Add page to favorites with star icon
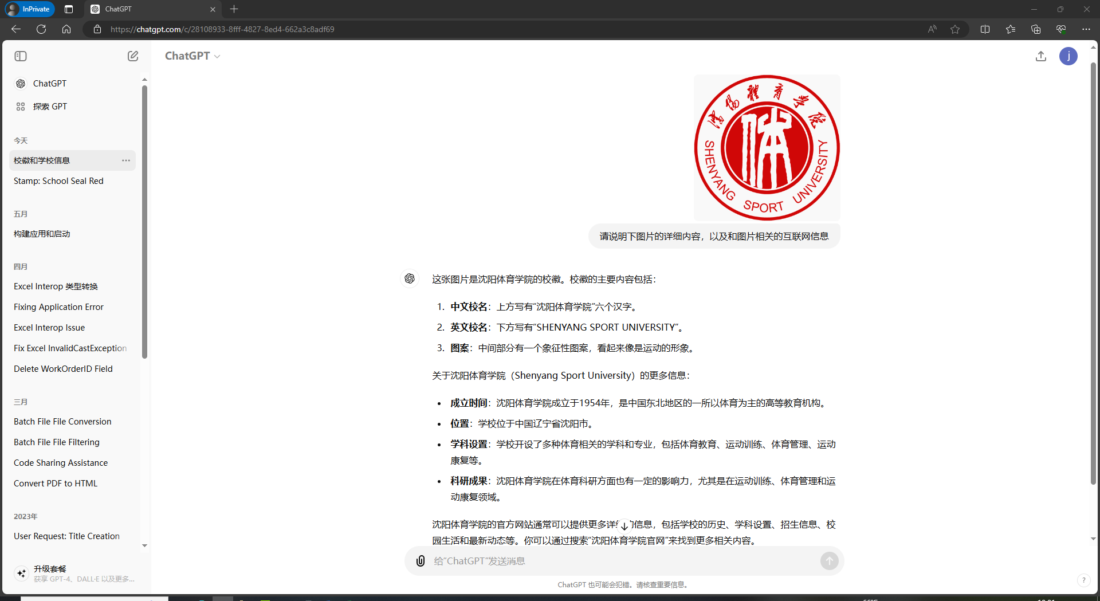This screenshot has height=601, width=1100. point(955,29)
